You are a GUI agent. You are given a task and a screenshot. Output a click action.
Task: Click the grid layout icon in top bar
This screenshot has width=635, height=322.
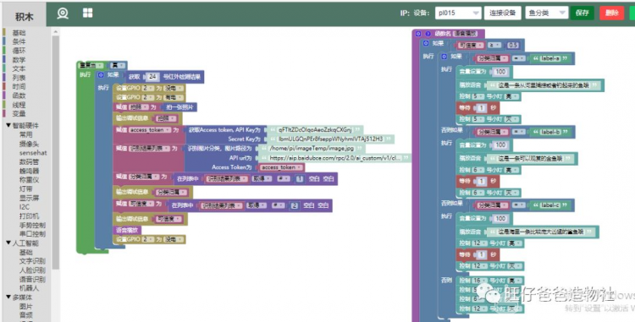click(x=87, y=13)
